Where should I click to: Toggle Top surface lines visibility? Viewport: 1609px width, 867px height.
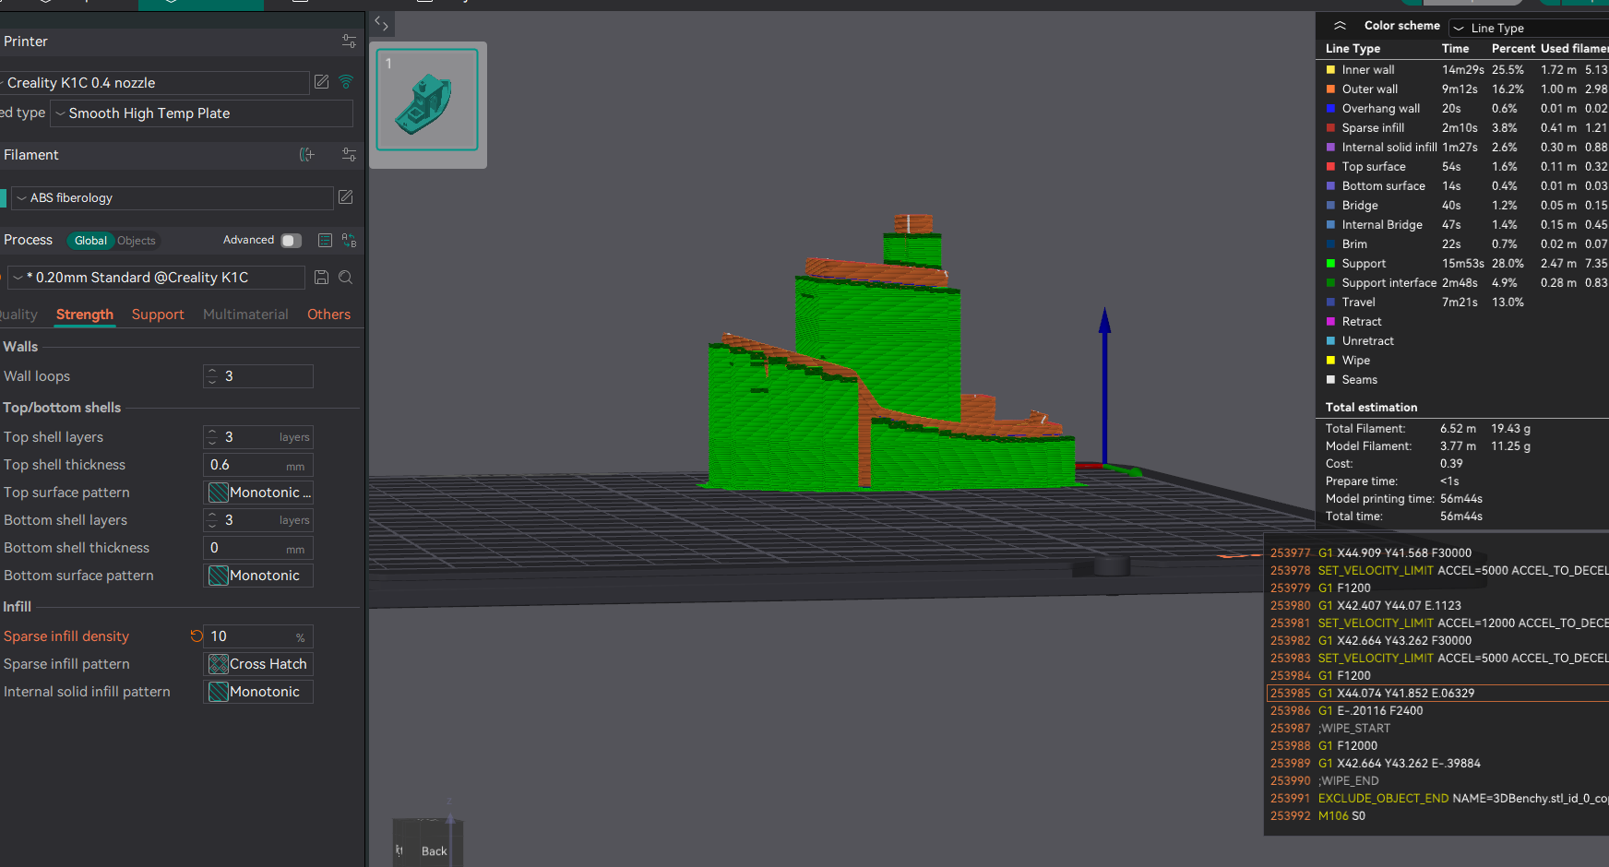click(x=1330, y=167)
